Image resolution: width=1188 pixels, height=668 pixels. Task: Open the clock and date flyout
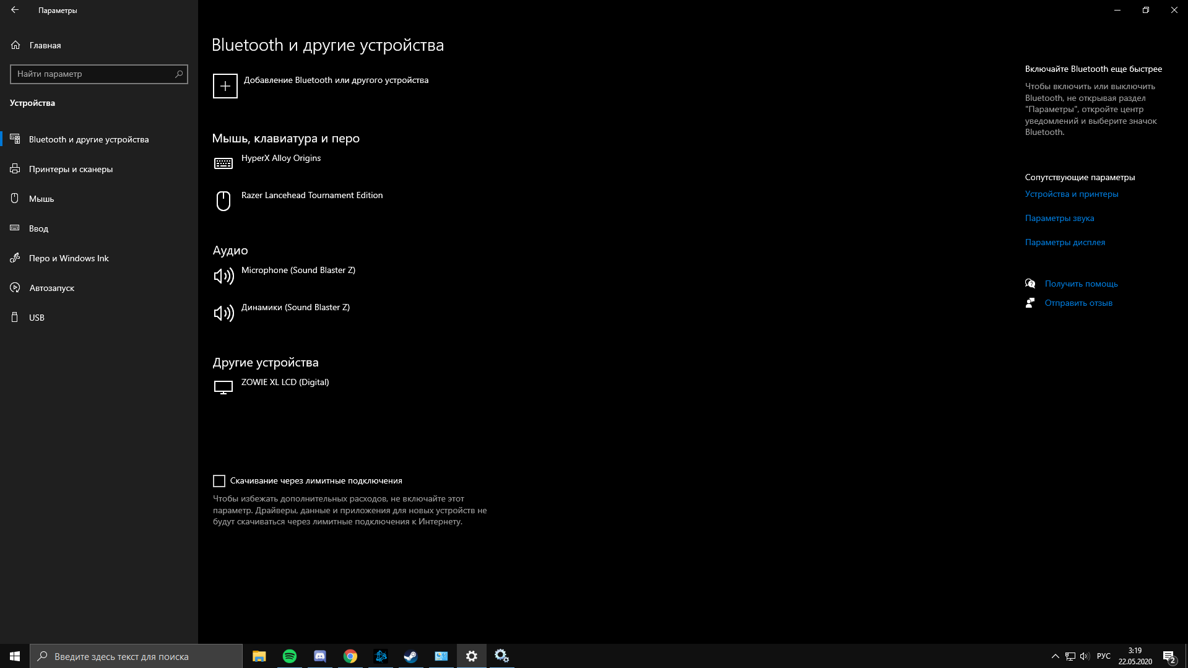[x=1135, y=656]
